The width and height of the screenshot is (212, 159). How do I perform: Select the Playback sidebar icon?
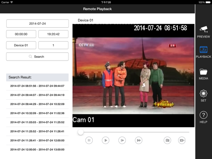(204, 50)
